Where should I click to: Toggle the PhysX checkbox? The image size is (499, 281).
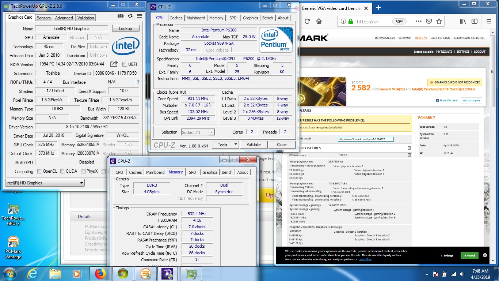pyautogui.click(x=83, y=171)
